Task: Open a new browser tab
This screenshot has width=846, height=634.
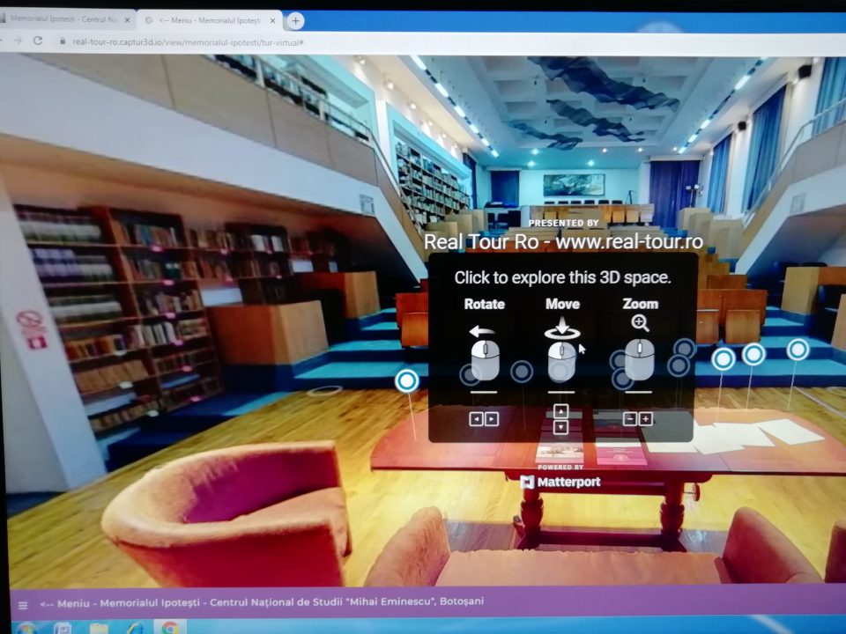Action: tap(295, 21)
